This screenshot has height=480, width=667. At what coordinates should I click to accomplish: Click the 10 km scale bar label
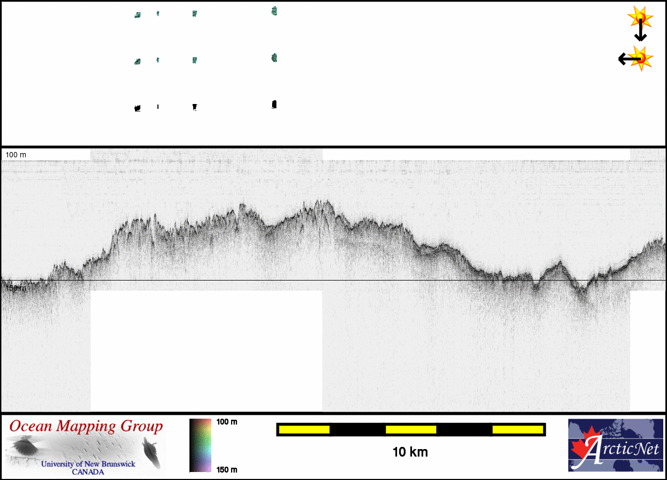(410, 452)
